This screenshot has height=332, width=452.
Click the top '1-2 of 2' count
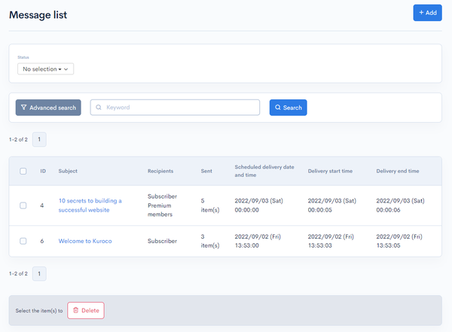point(18,139)
